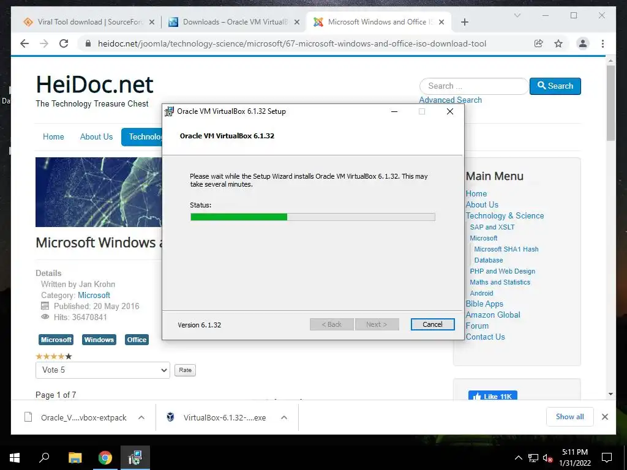The height and width of the screenshot is (470, 627).
Task: Click the tab search chevron icon
Action: (517, 15)
